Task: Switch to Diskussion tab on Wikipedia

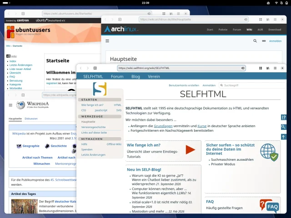Action: pos(31,119)
